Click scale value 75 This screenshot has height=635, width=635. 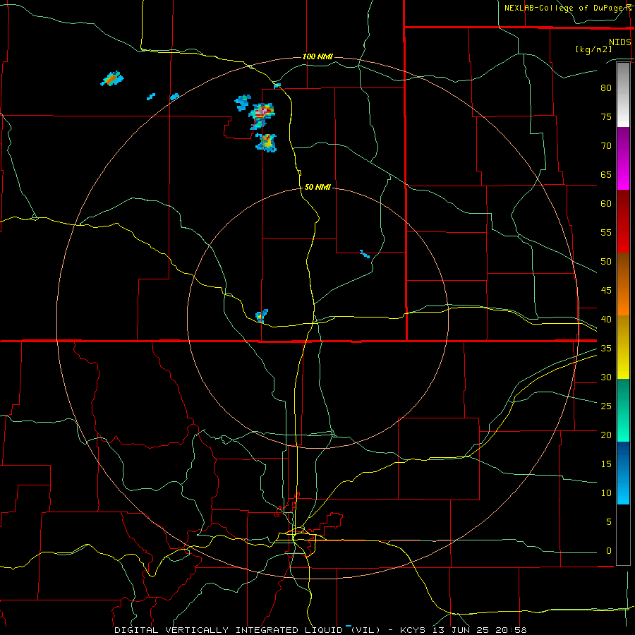tap(606, 117)
